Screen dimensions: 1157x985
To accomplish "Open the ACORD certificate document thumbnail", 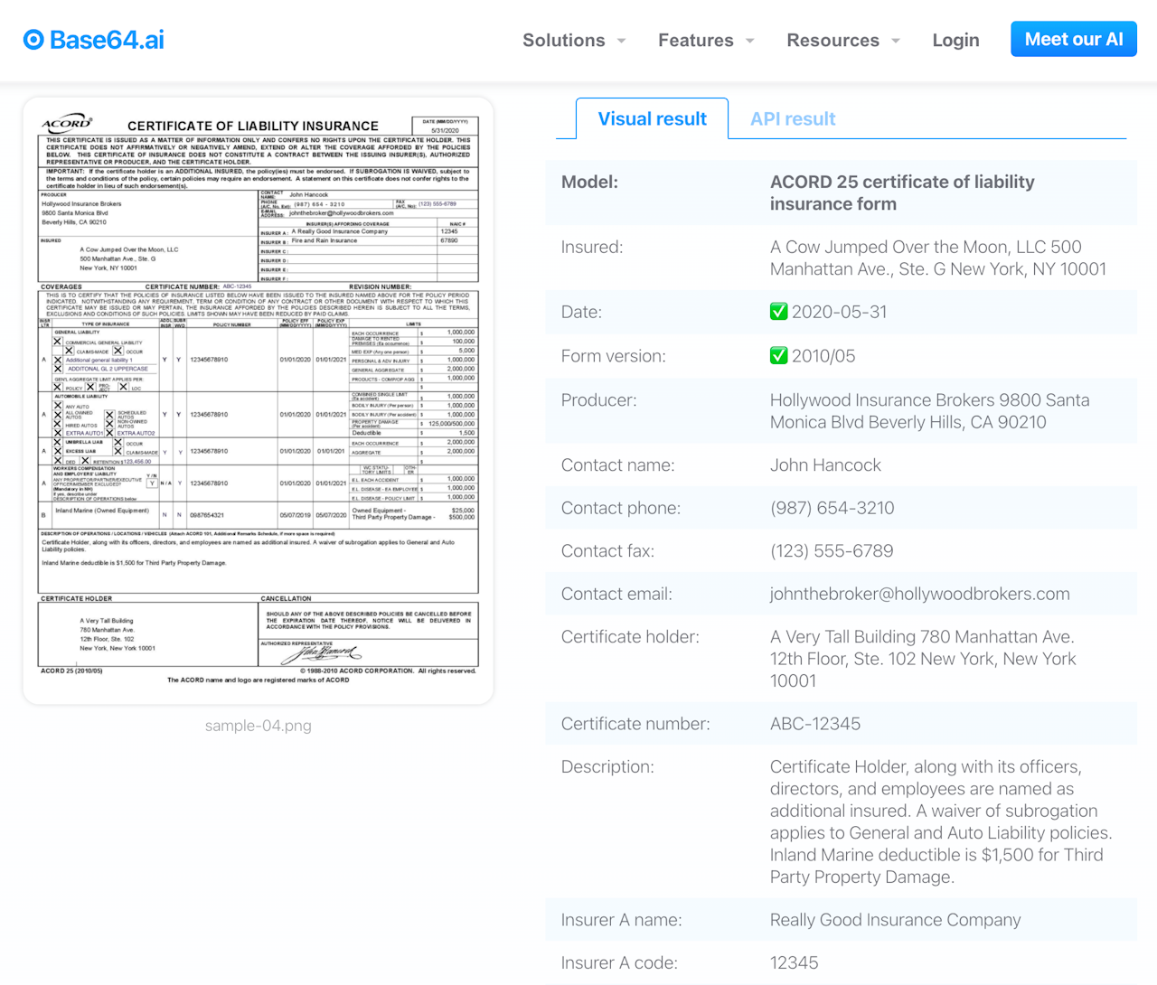I will click(259, 400).
